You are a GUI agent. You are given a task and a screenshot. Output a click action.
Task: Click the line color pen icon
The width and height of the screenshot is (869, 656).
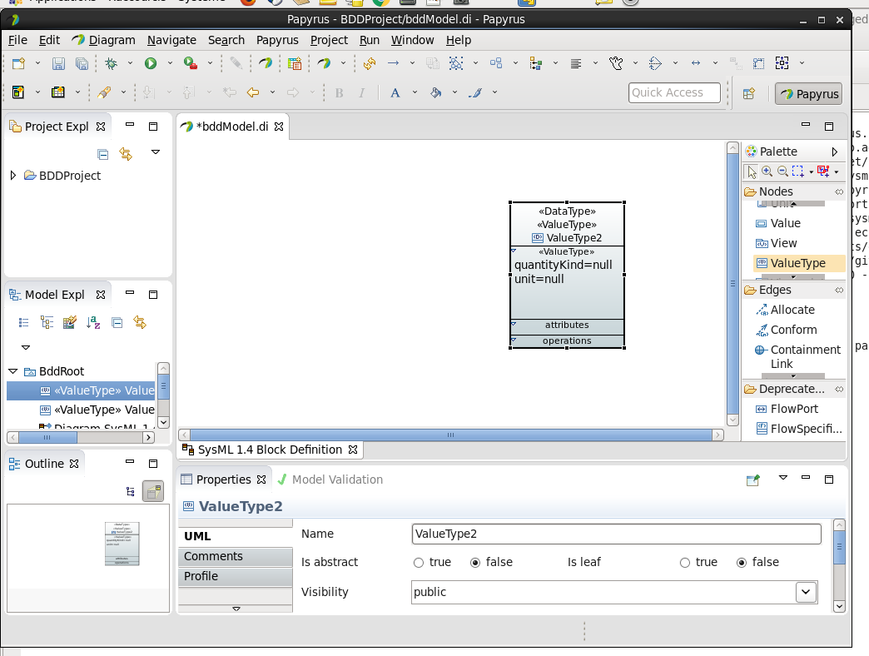coord(475,92)
